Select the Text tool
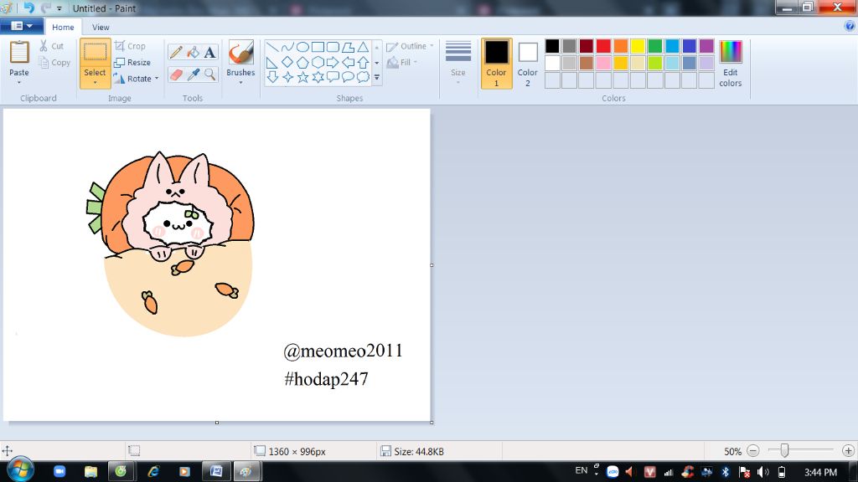Screen dimensions: 858x482 pos(209,53)
